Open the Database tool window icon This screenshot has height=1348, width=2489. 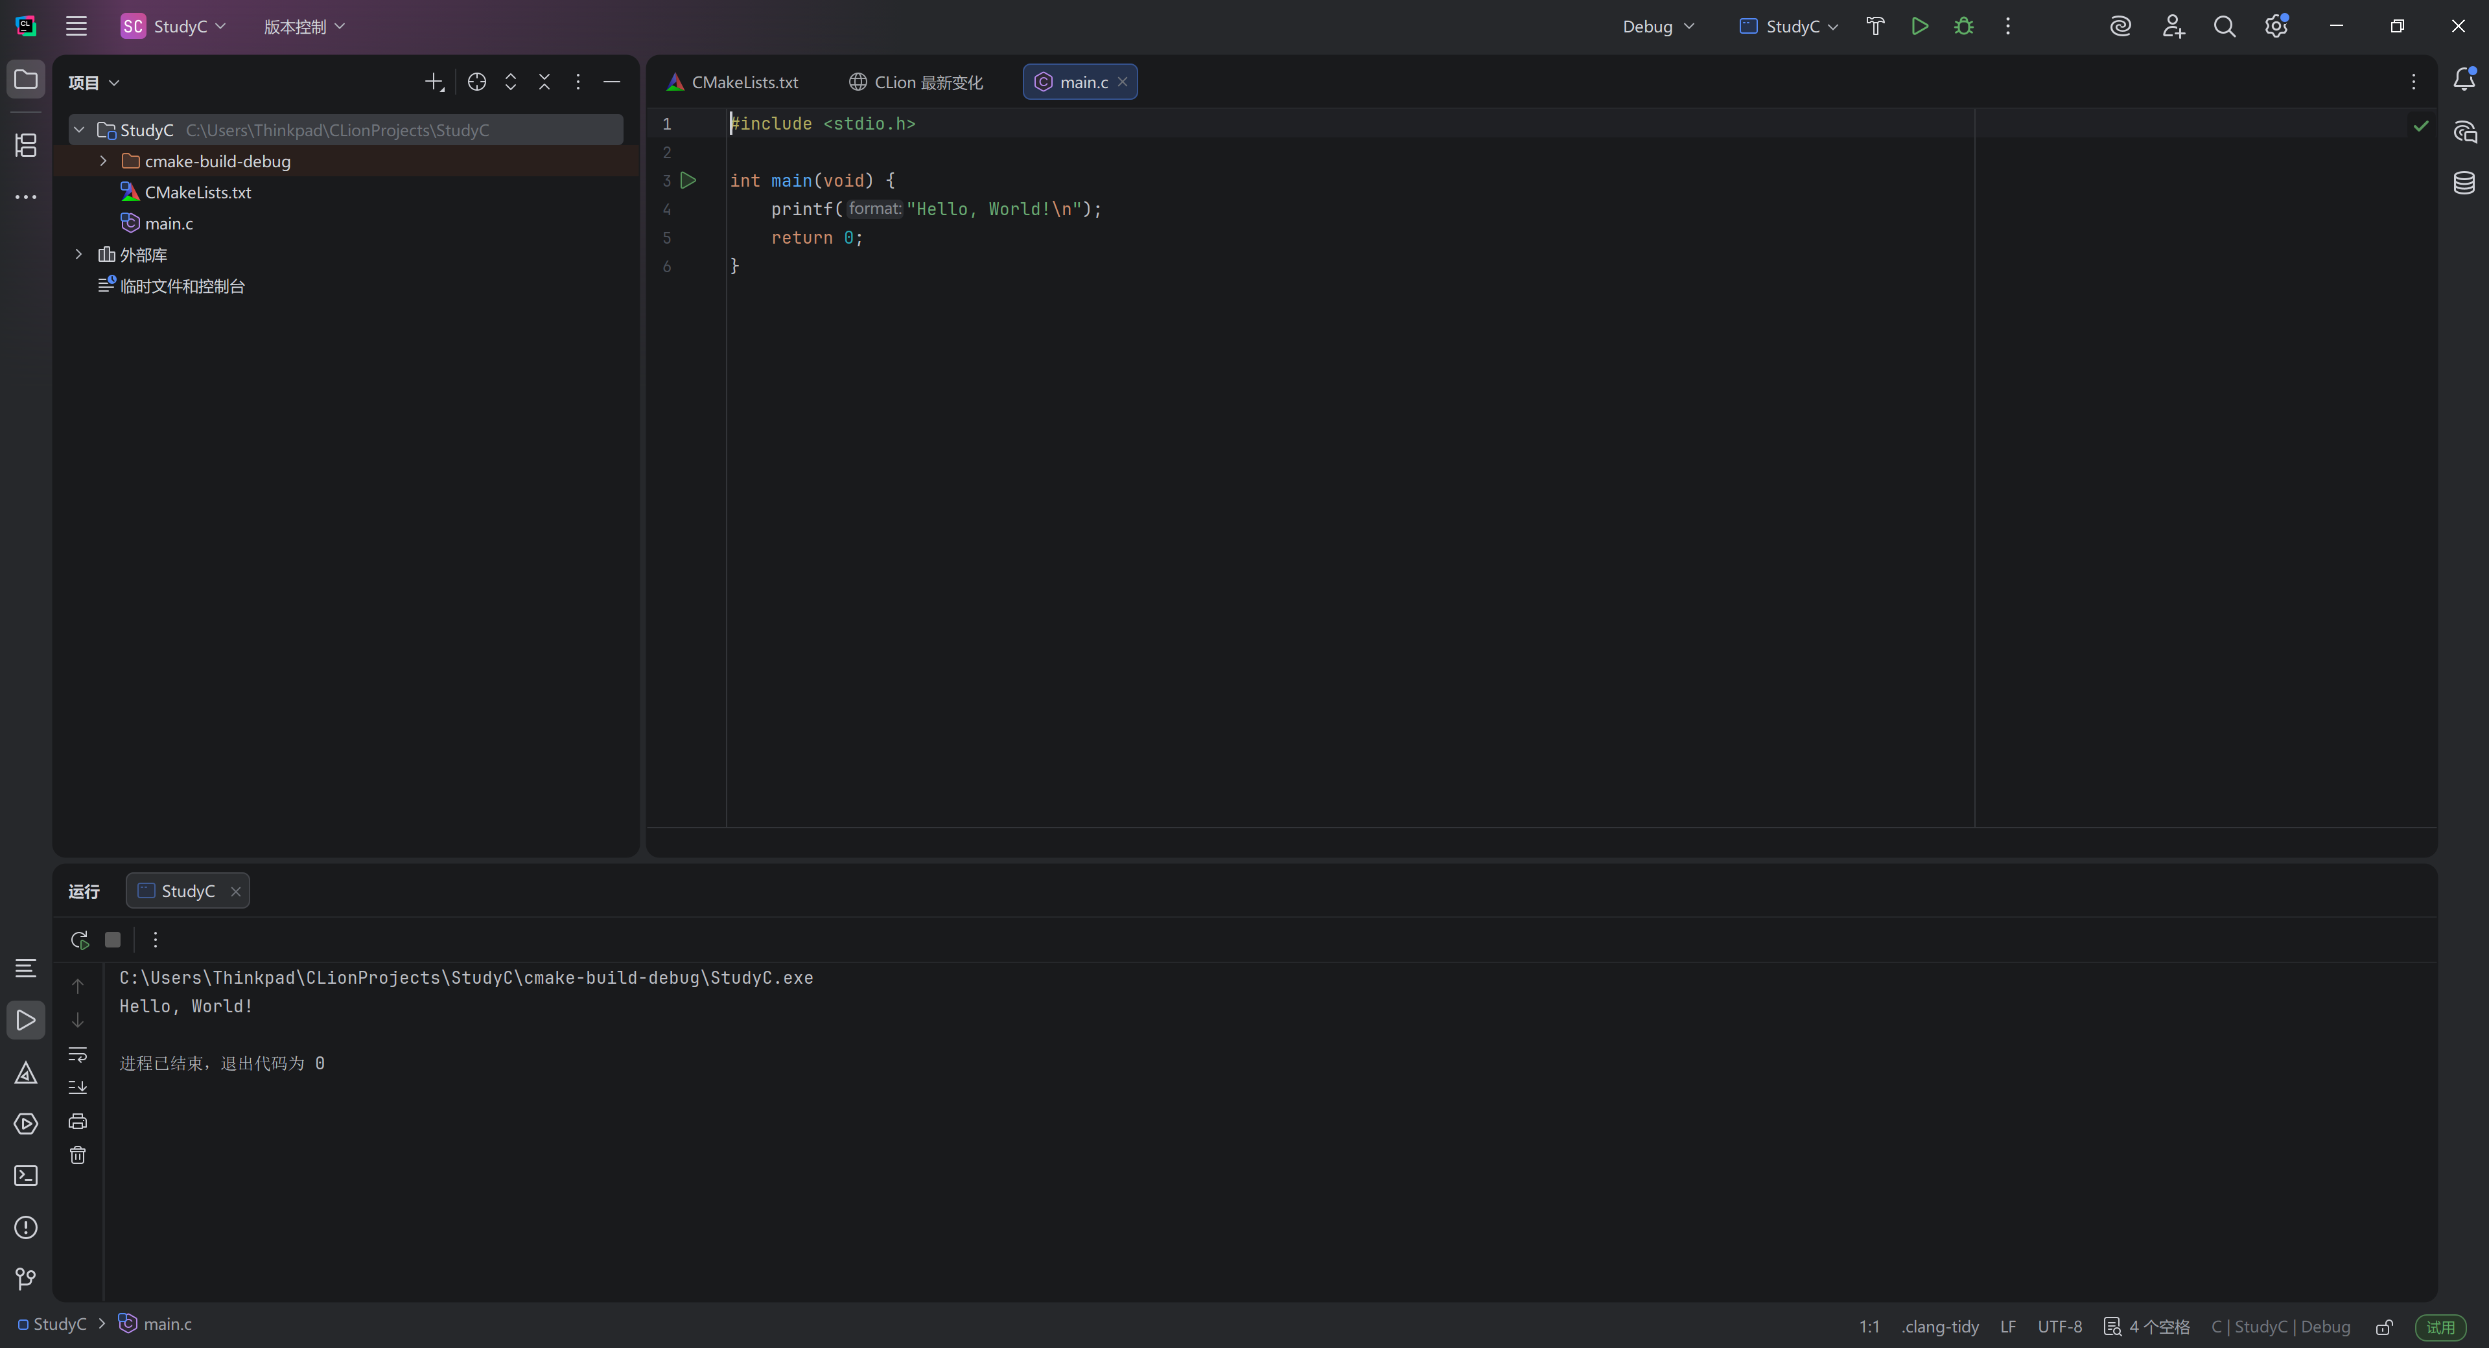click(x=2464, y=183)
